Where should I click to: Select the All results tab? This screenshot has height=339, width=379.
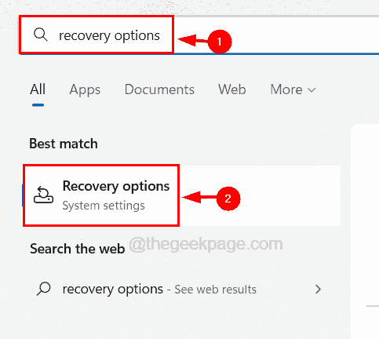(x=38, y=89)
